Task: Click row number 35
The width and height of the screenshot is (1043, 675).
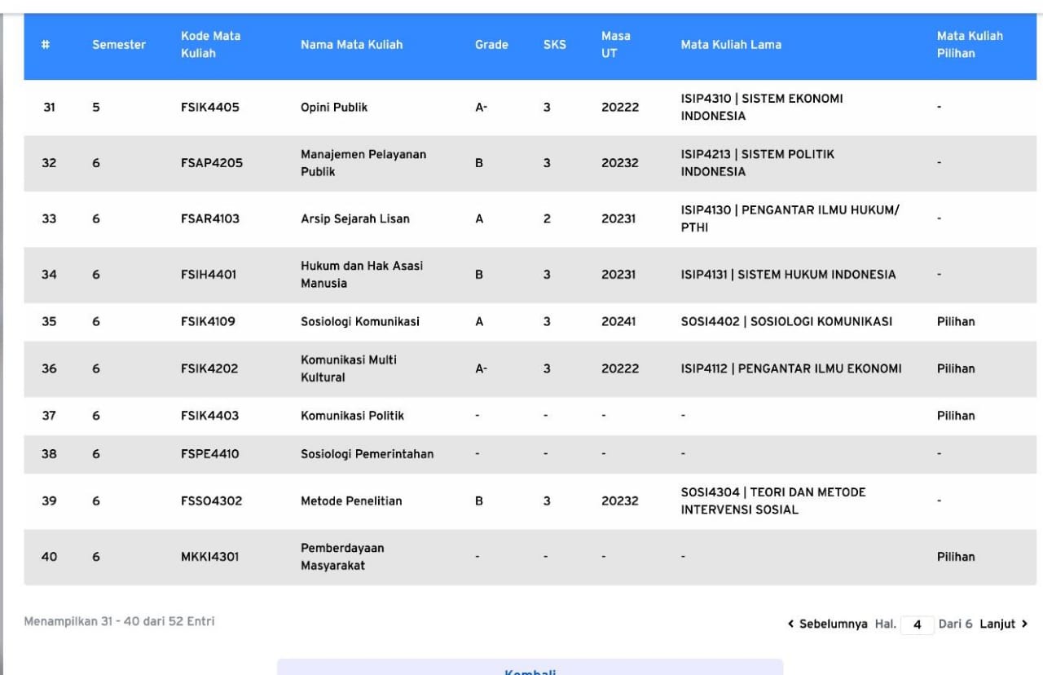Action: point(49,321)
